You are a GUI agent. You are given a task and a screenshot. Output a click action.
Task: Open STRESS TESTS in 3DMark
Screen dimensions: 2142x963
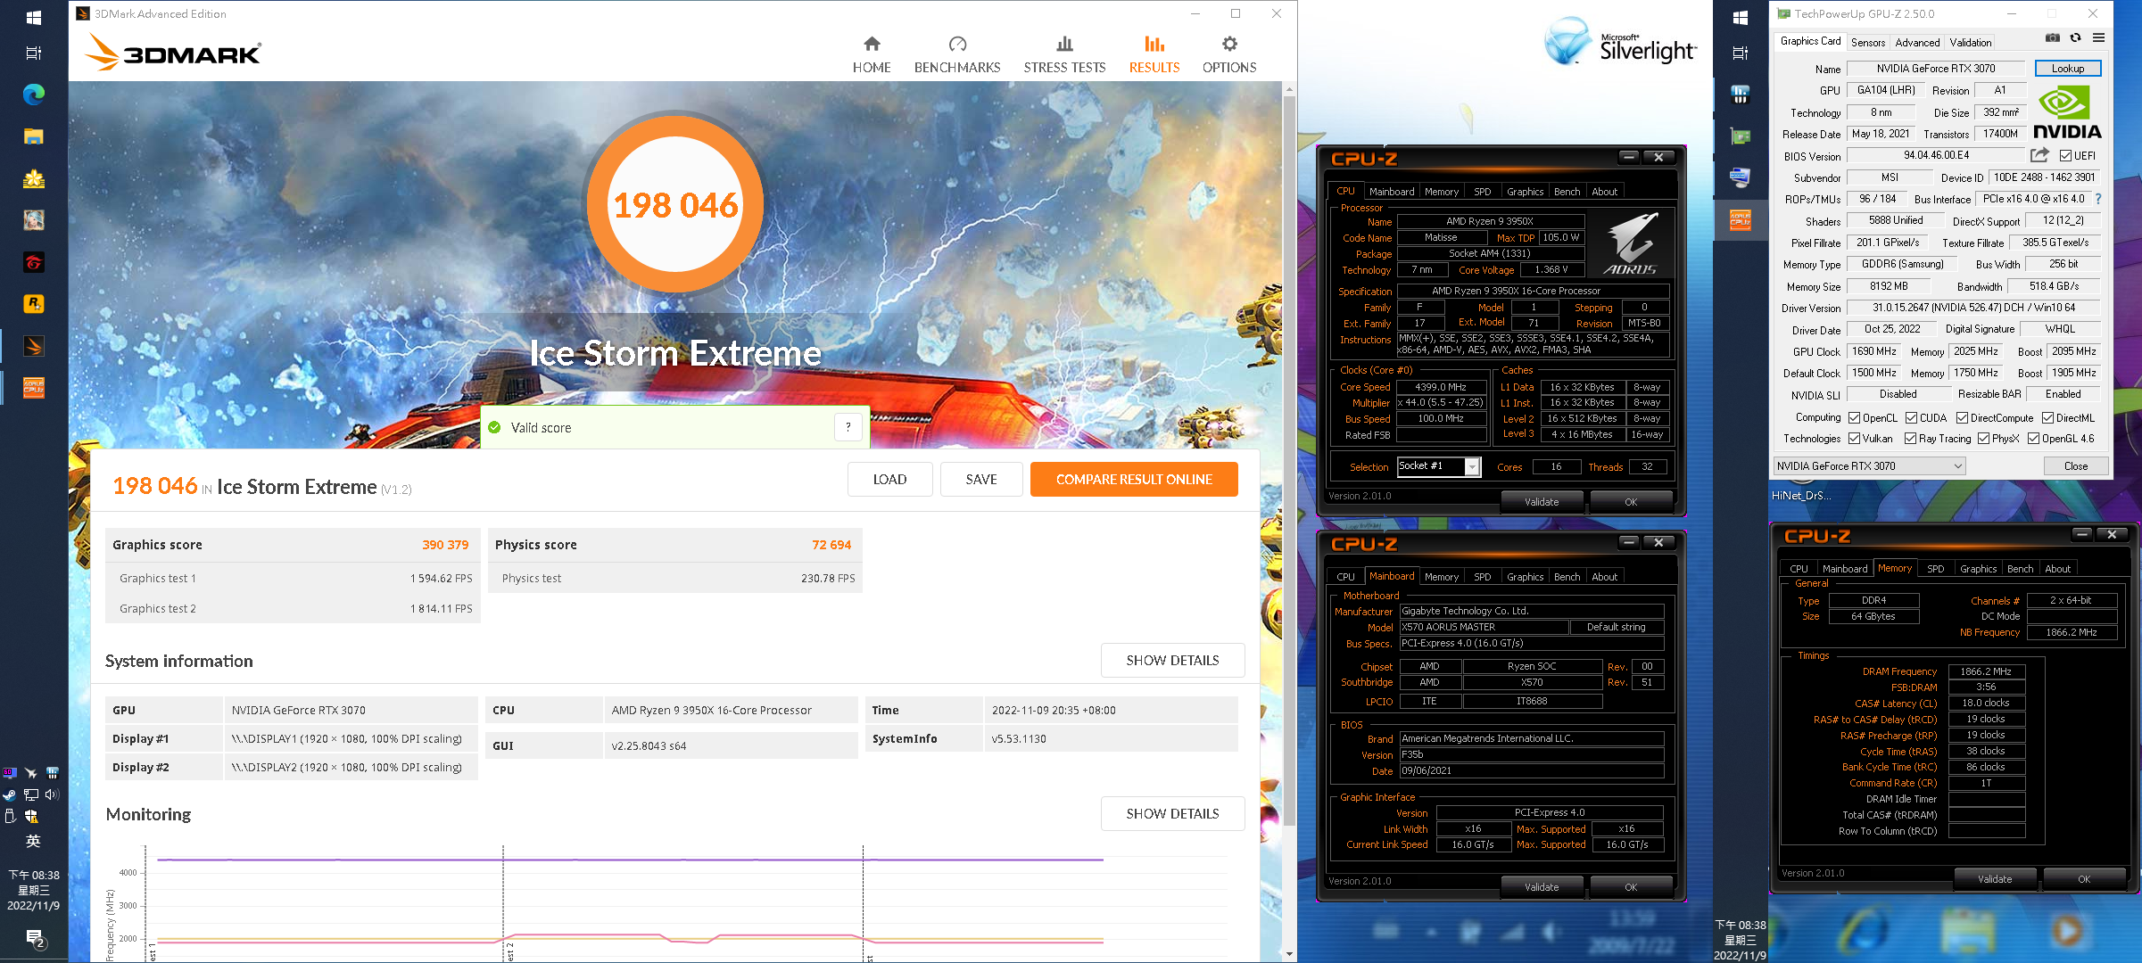(1064, 55)
